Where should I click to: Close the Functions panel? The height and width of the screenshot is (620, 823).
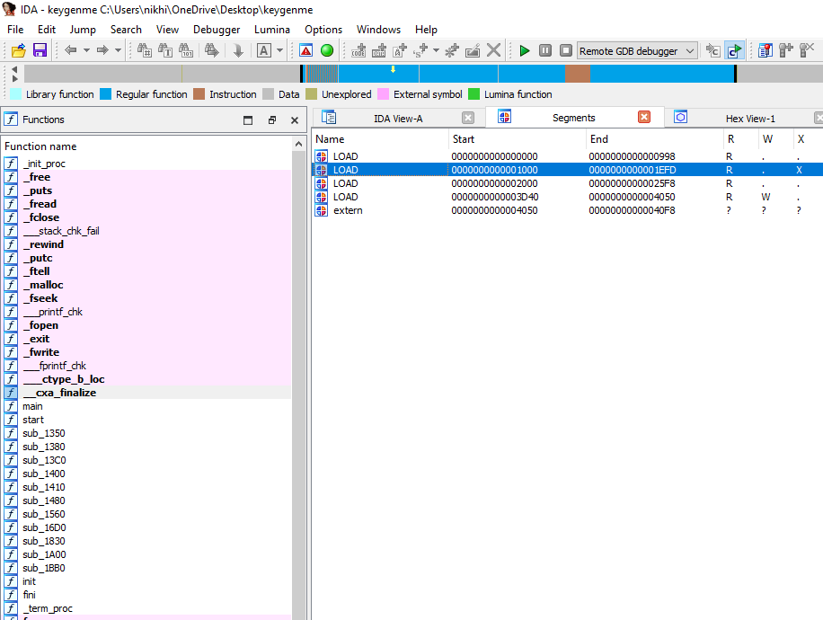click(295, 120)
